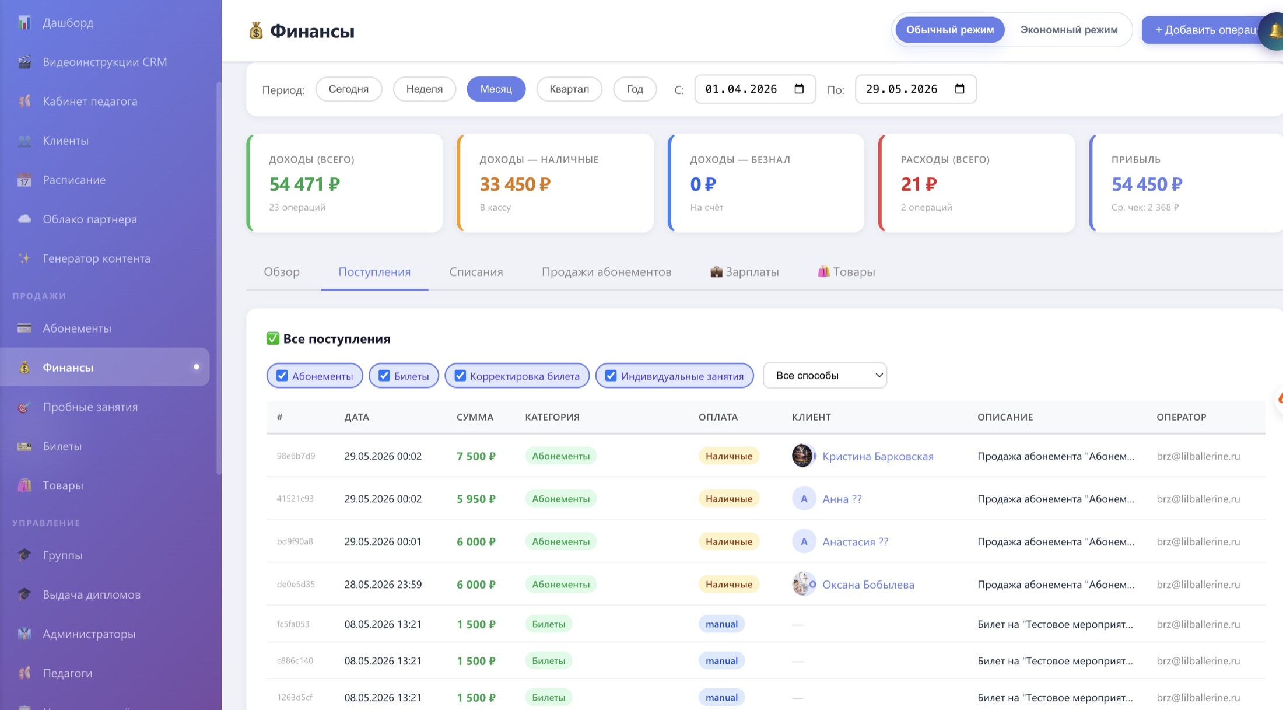
Task: Open calendar picker for start date 01.04.2026
Action: (x=799, y=89)
